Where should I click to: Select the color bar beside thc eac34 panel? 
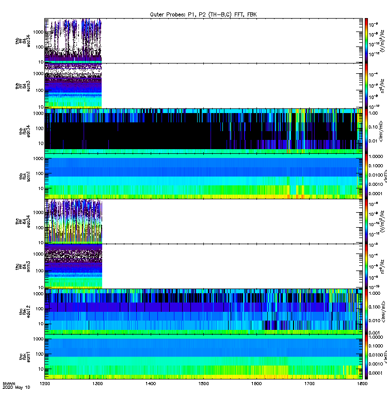click(x=366, y=221)
